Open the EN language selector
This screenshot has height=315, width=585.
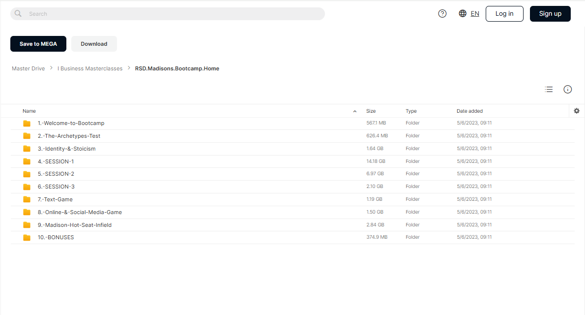[474, 14]
